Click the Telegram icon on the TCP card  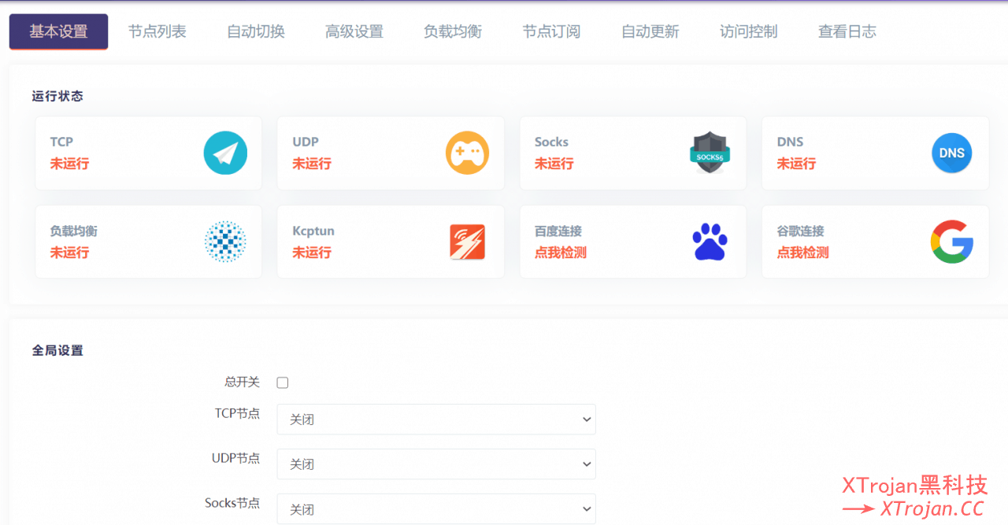click(225, 153)
